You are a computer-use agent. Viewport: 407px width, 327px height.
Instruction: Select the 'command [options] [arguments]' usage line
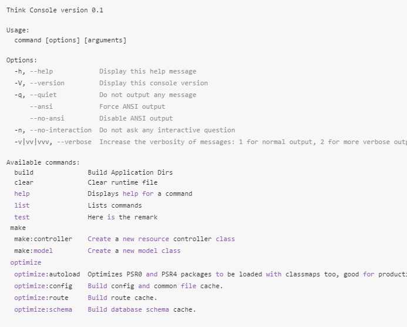[x=70, y=41]
